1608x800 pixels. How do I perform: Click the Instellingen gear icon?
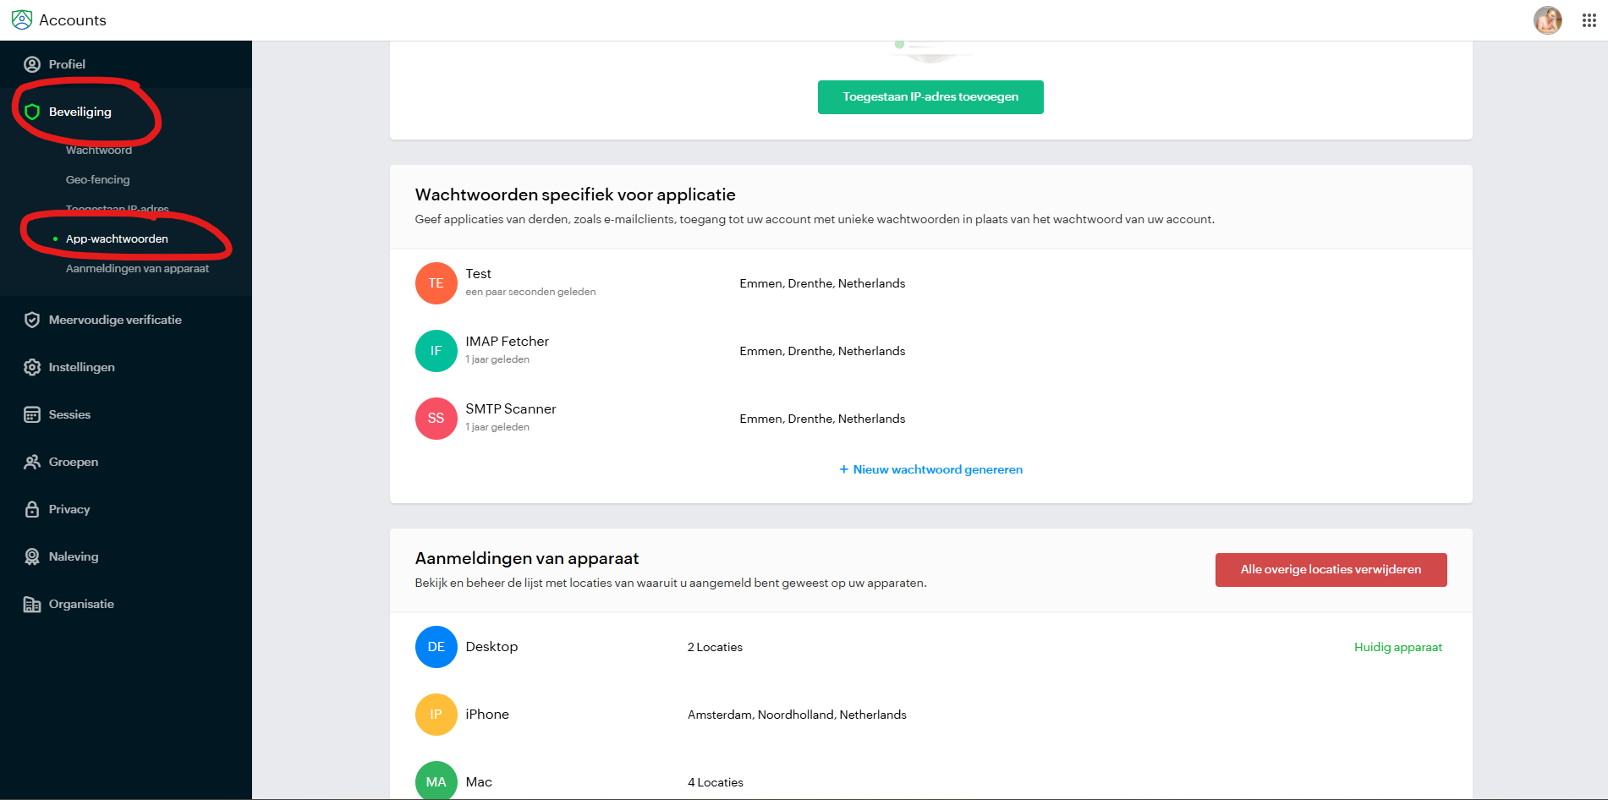[x=32, y=367]
